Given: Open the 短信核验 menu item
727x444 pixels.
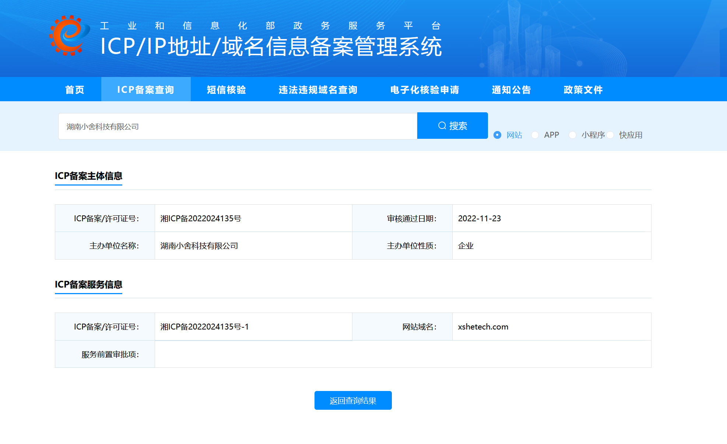Looking at the screenshot, I should (x=226, y=89).
